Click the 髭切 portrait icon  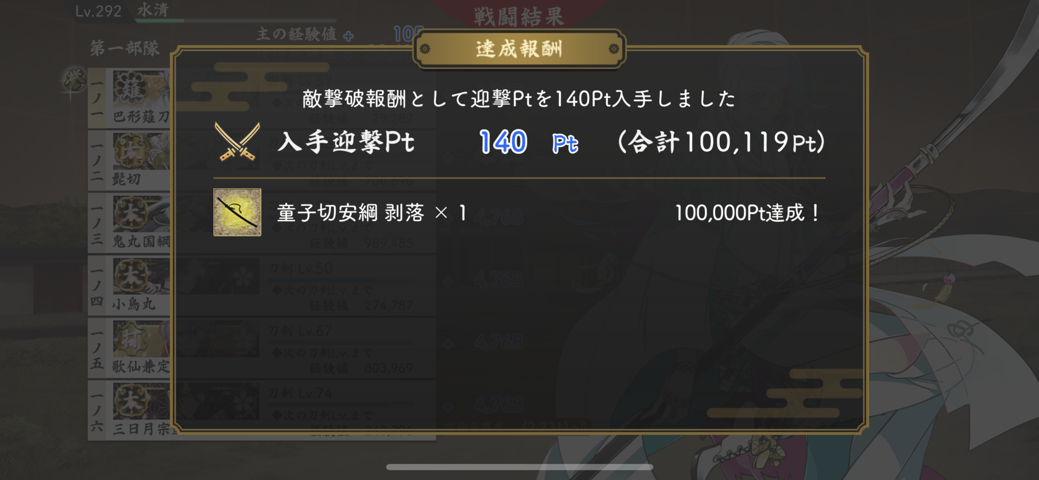pos(141,152)
